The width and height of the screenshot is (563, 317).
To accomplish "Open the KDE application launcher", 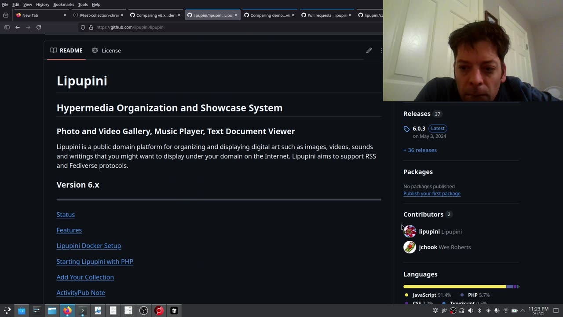I will point(7,310).
